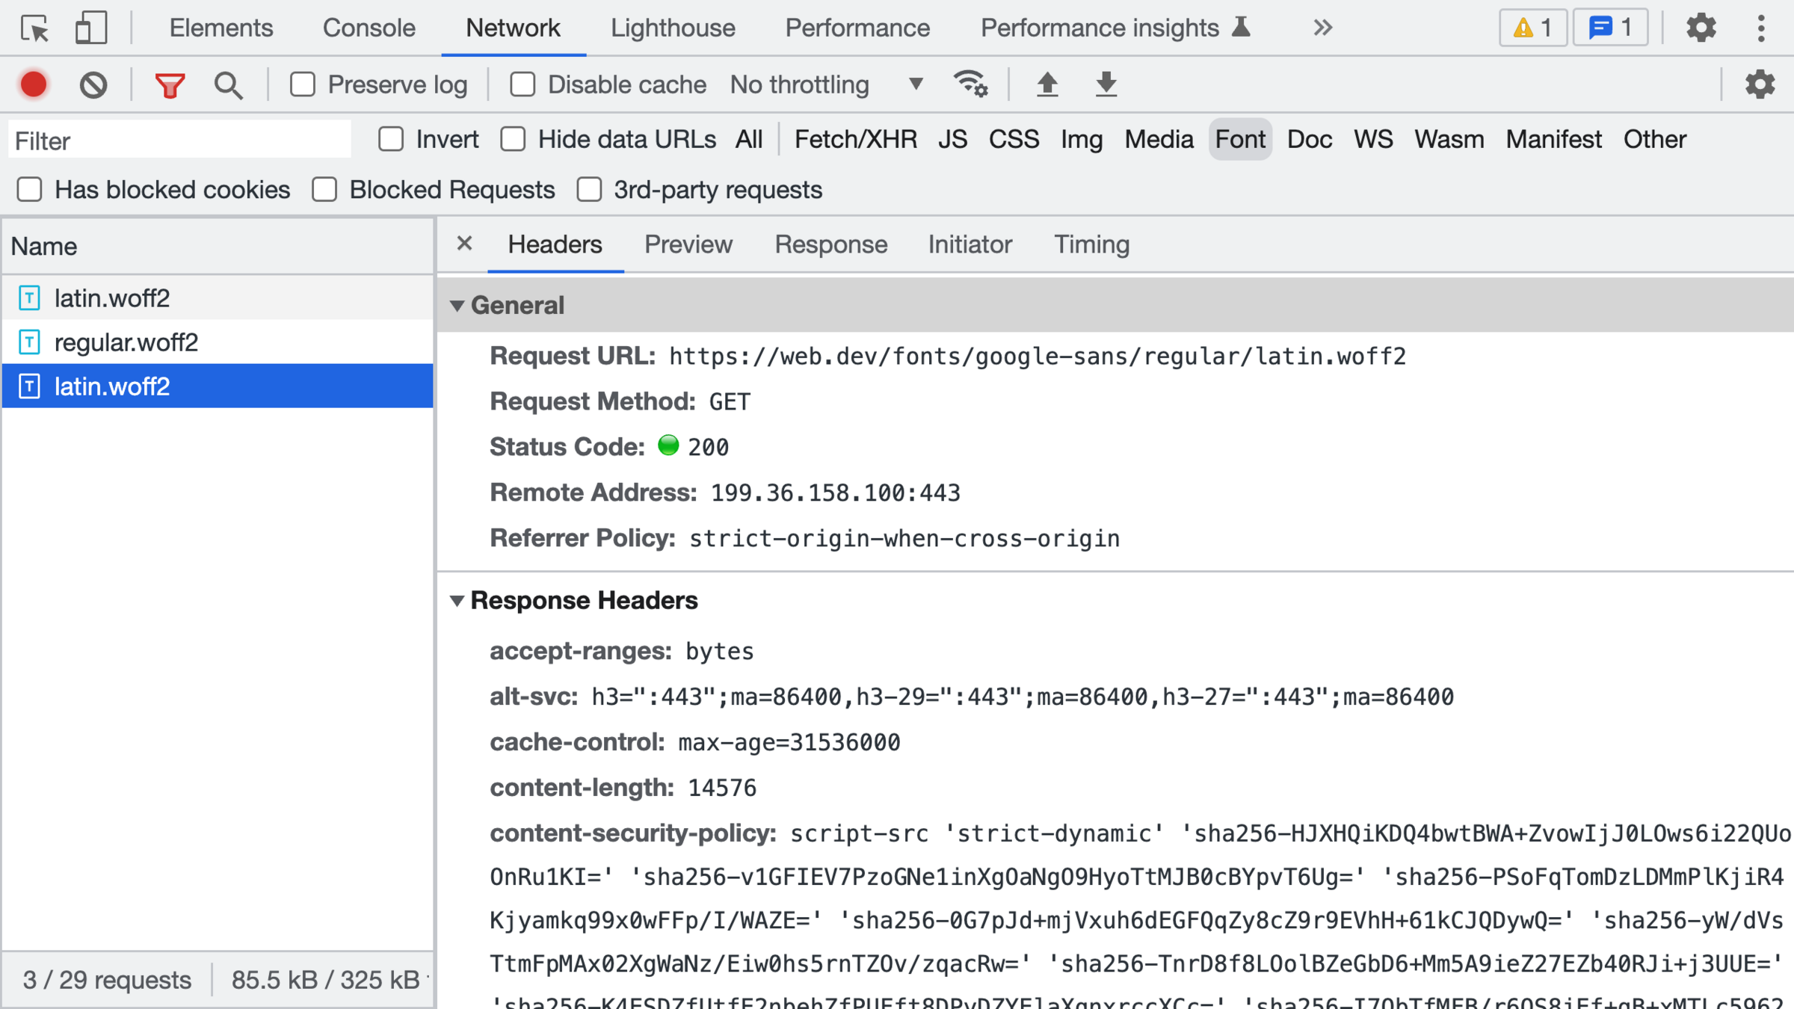Filter requests by Fetch/XHR type
1794x1009 pixels.
tap(855, 139)
